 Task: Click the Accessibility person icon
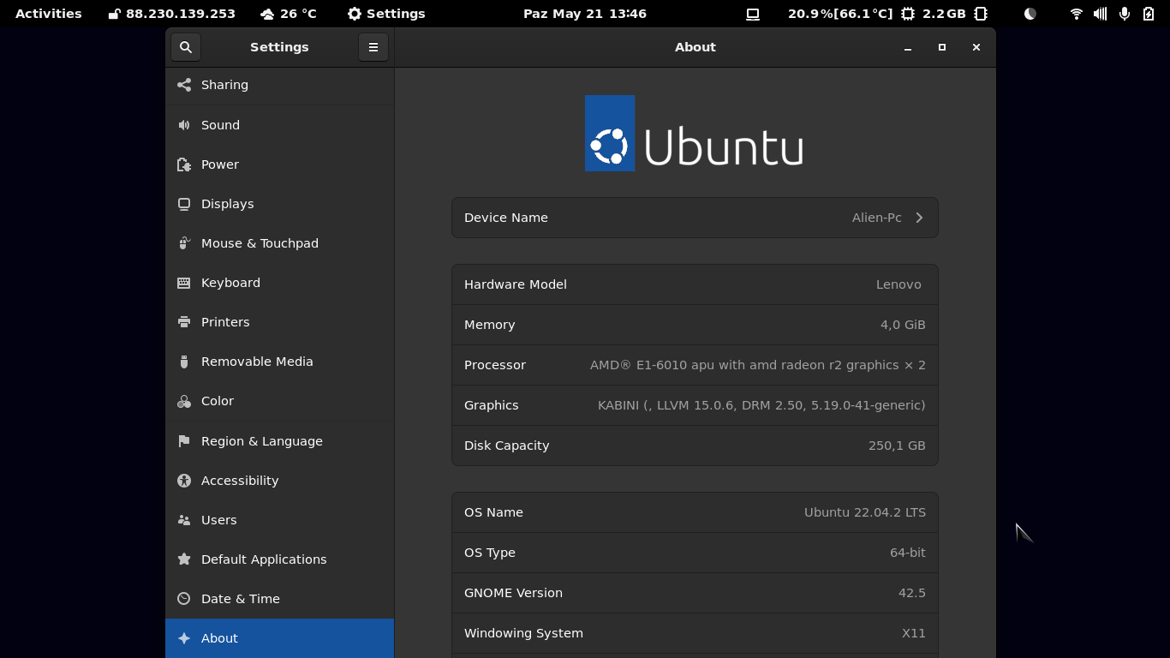[184, 481]
